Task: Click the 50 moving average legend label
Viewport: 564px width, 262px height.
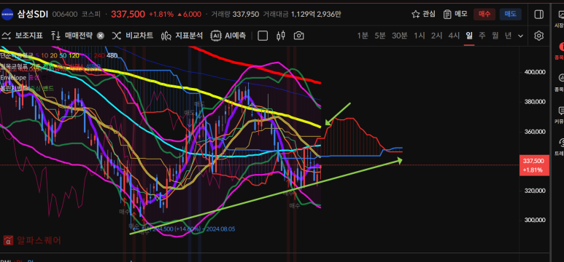Action: point(63,55)
